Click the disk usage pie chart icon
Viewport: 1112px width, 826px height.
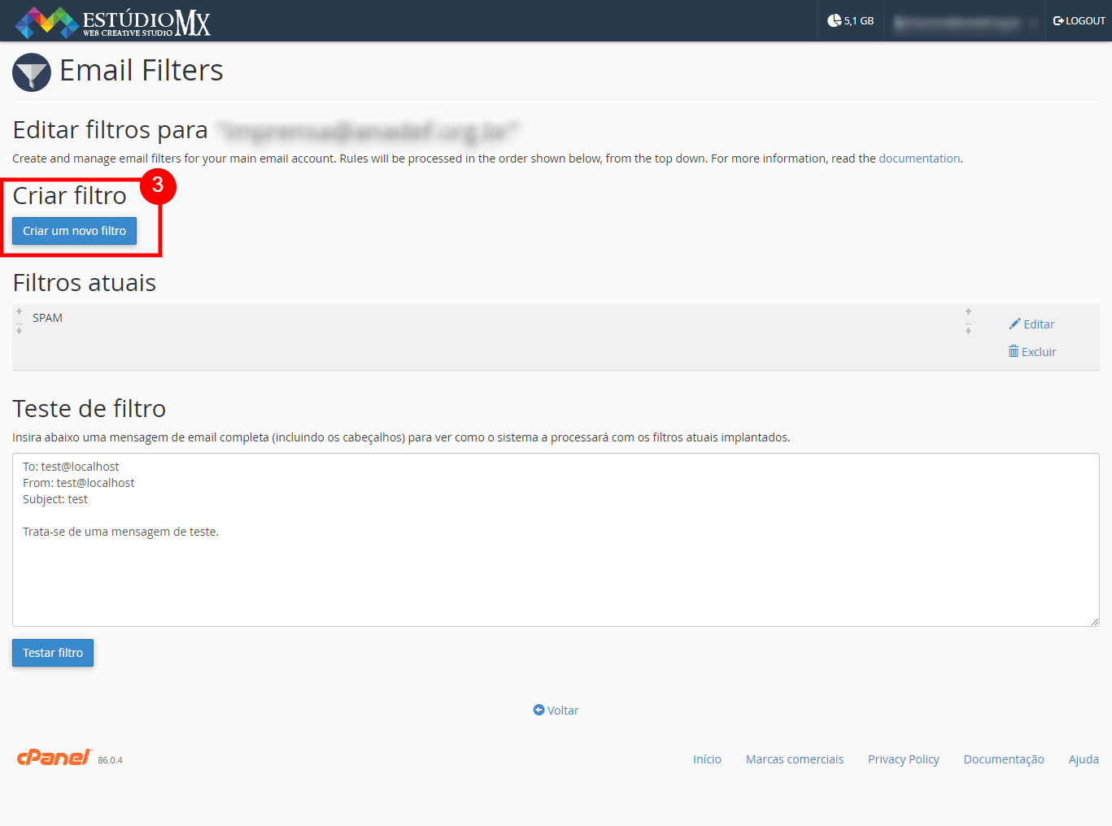(x=834, y=20)
